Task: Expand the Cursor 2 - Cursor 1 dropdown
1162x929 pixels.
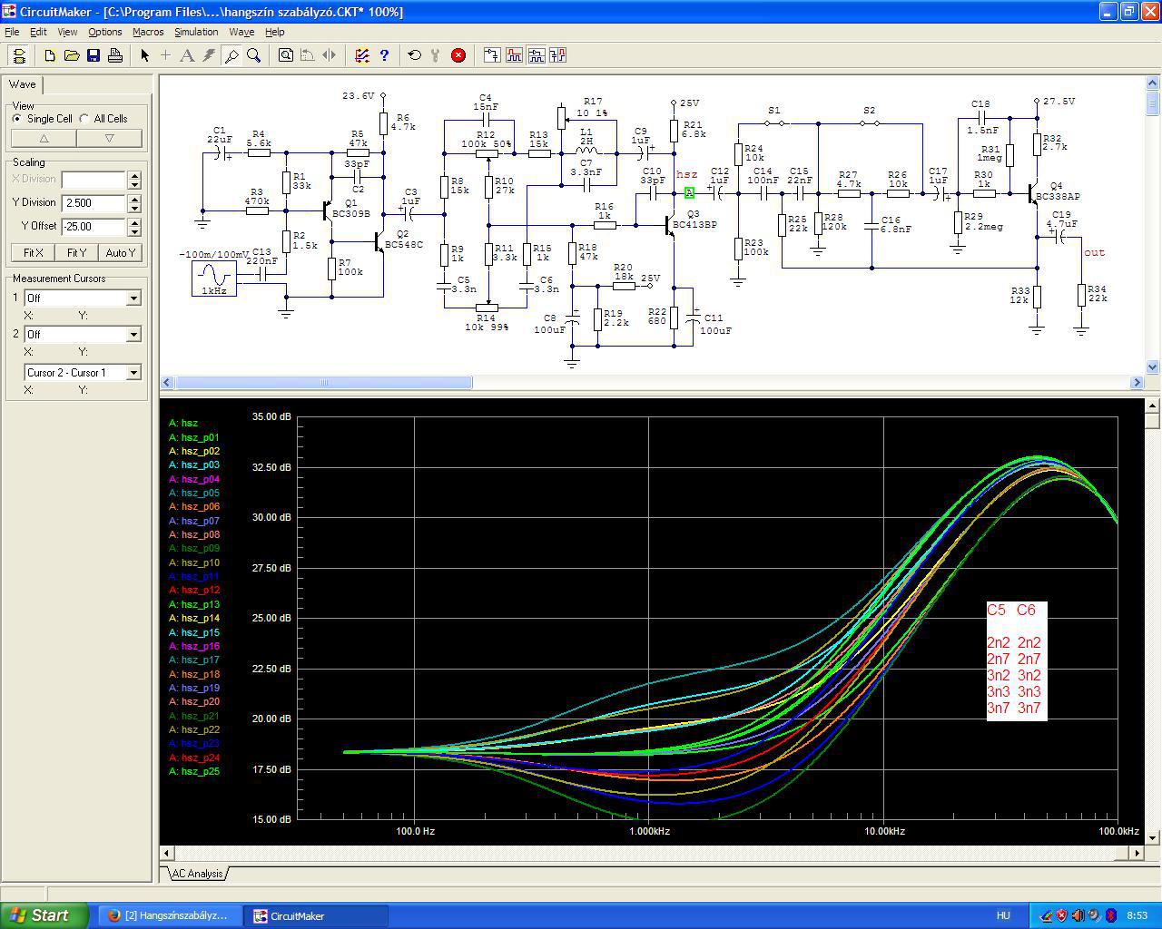Action: [x=133, y=373]
